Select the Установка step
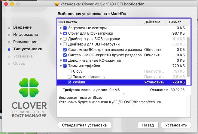Image resolution: width=198 pixels, height=134 pixels. tap(23, 56)
